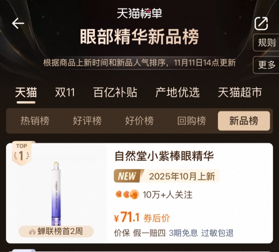
Task: Click the TOP 1 rank badge
Action: (22, 153)
